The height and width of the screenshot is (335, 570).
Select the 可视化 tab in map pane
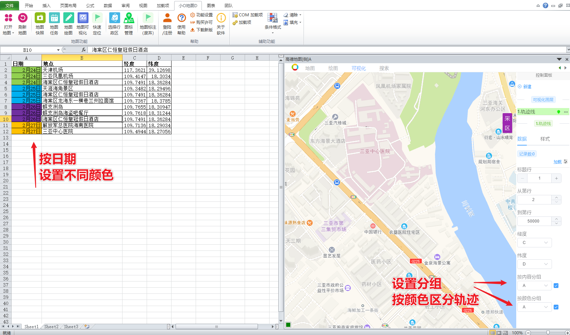[359, 68]
